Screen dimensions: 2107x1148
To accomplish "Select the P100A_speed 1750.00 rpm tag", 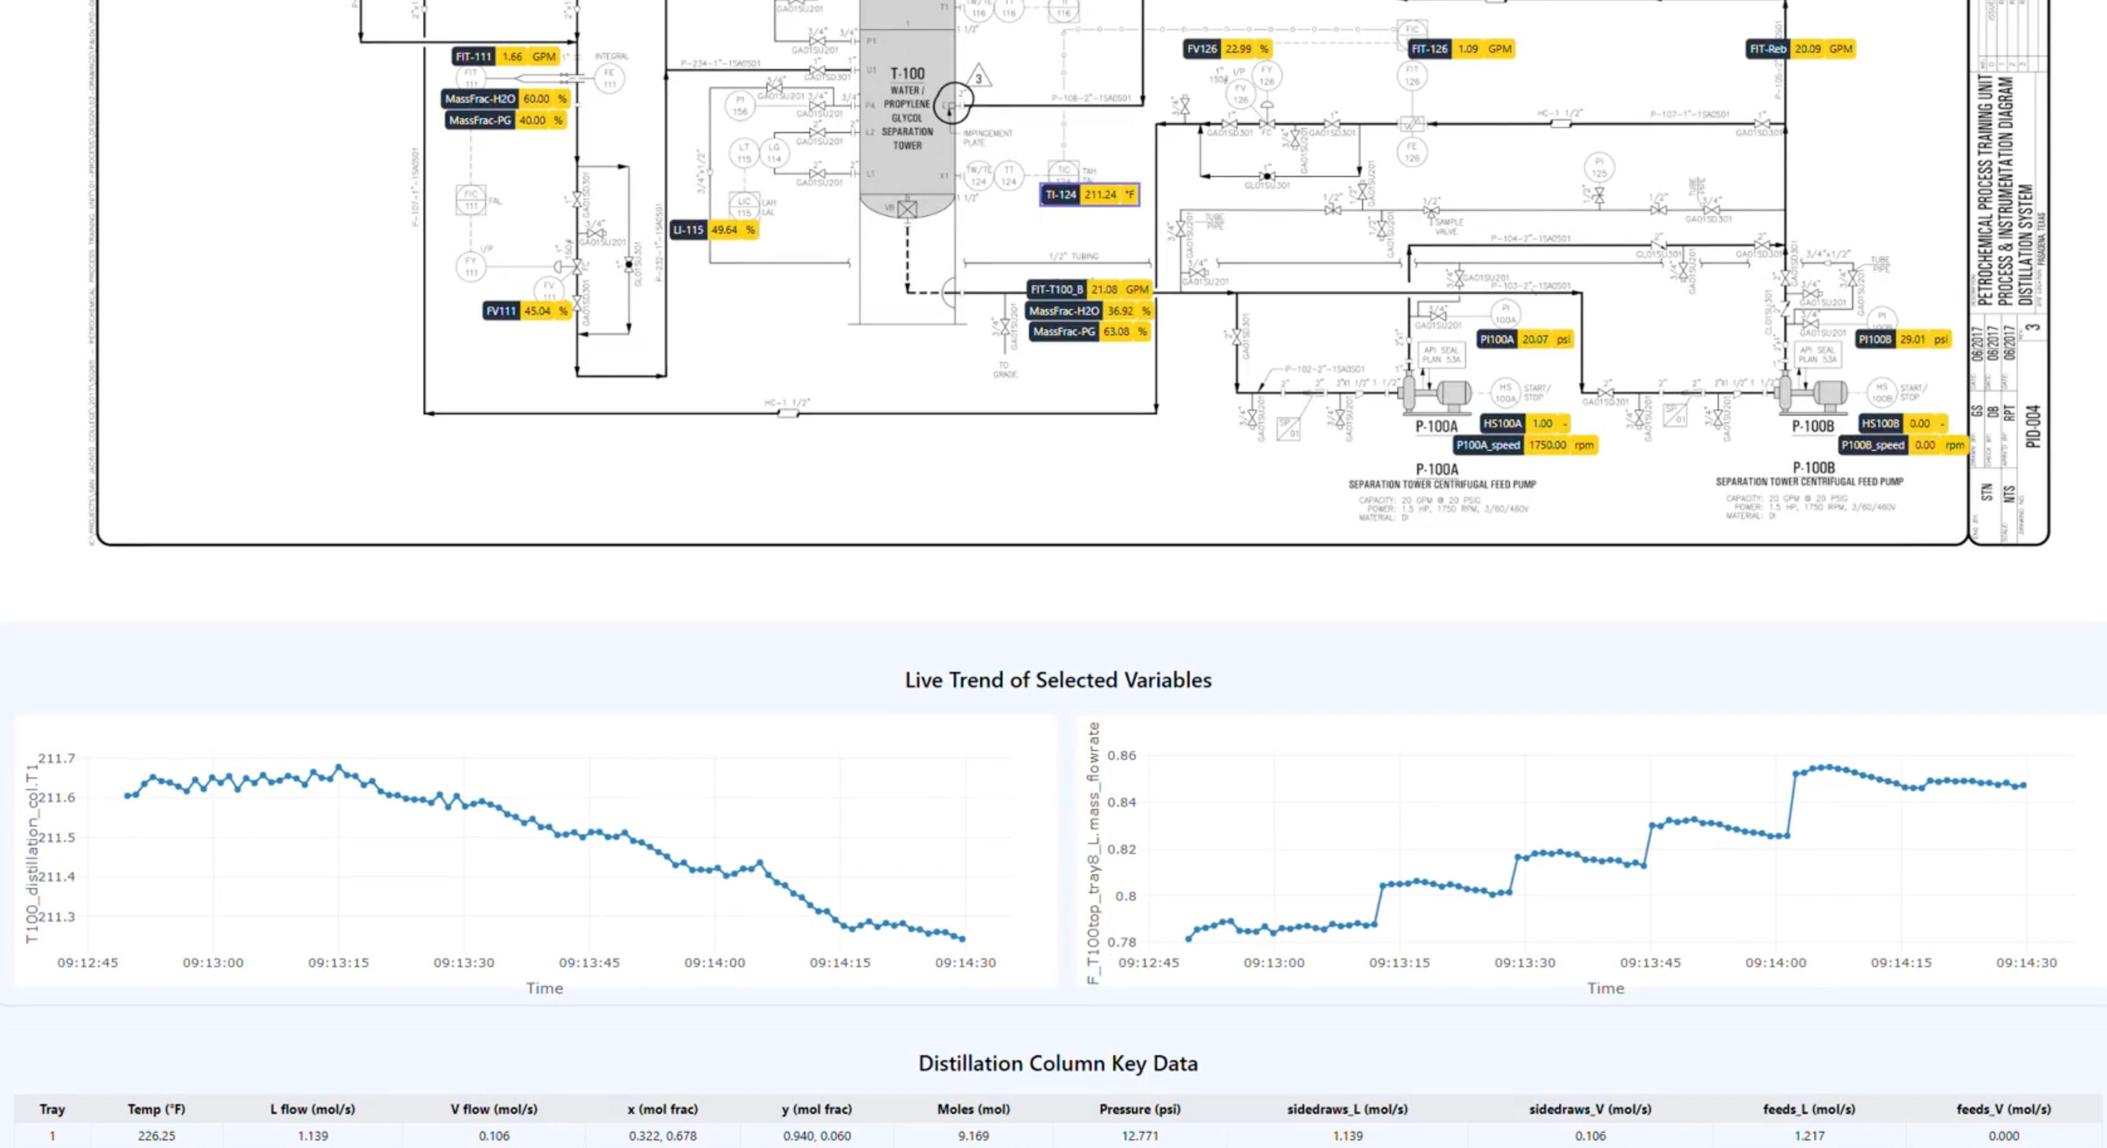I will [x=1525, y=446].
